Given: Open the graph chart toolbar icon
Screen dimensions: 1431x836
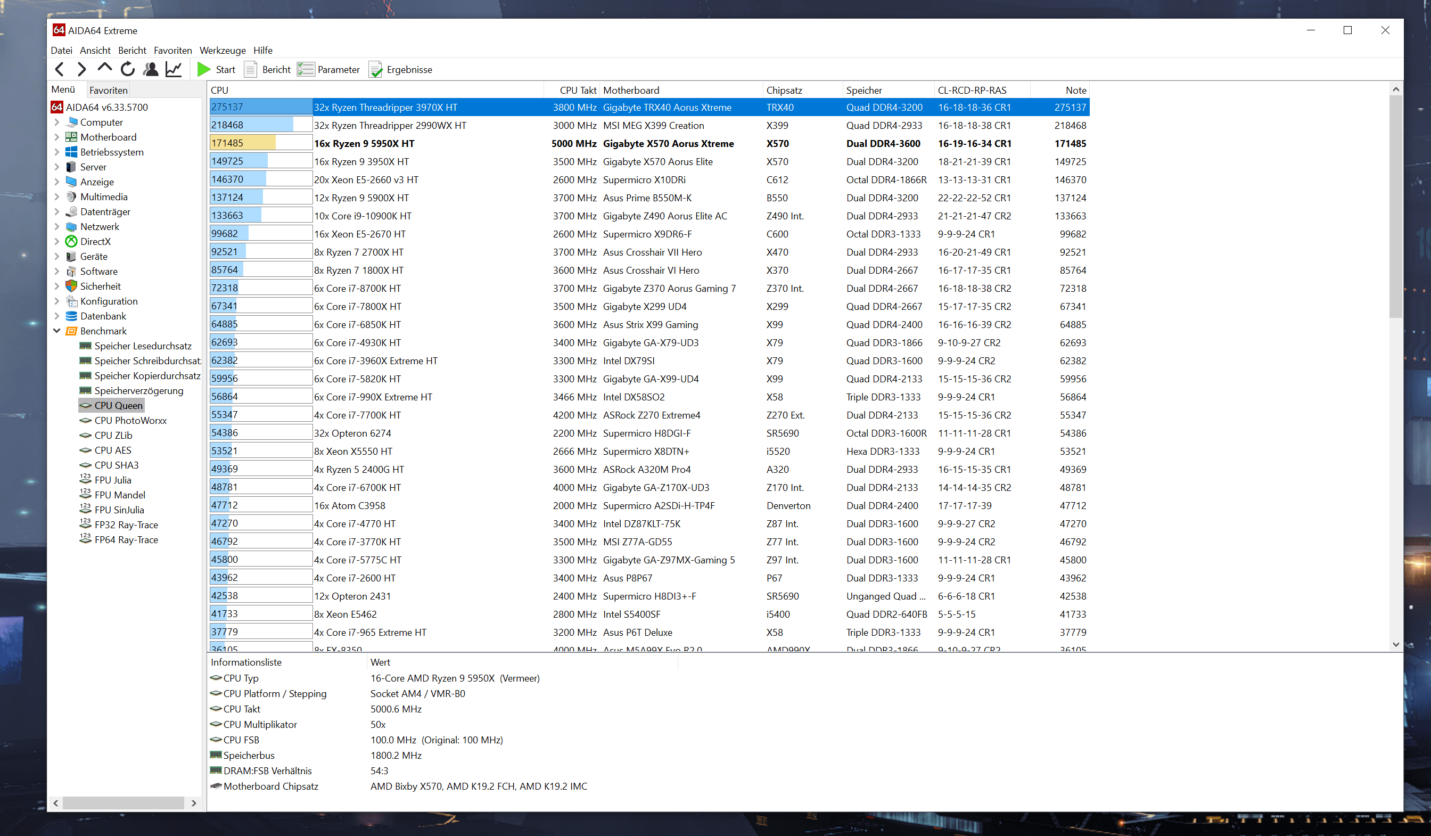Looking at the screenshot, I should click(173, 69).
